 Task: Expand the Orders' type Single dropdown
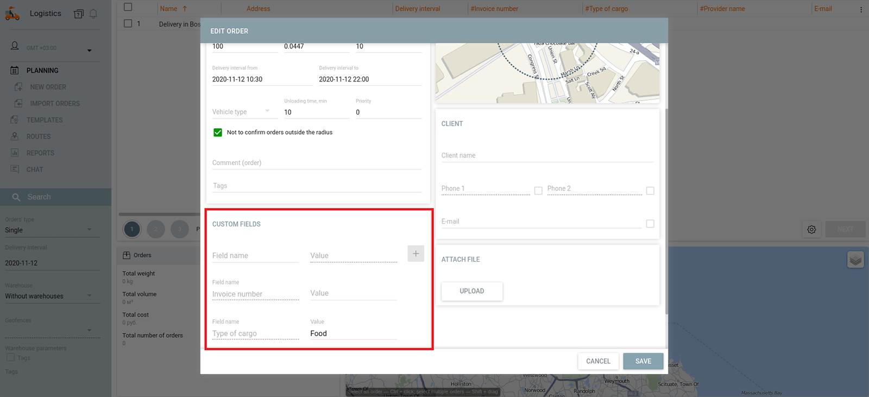(x=49, y=230)
